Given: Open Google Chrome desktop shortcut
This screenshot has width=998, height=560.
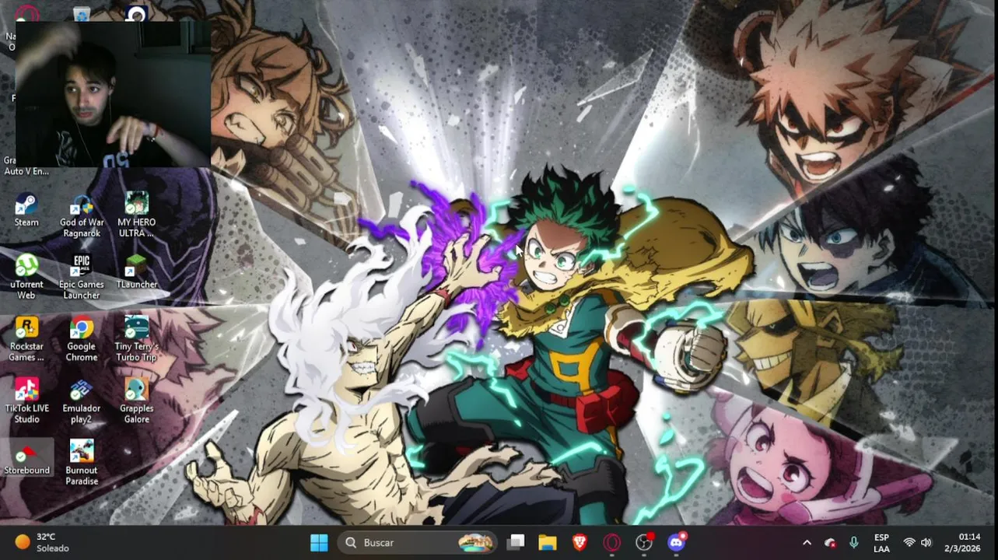Looking at the screenshot, I should [x=82, y=339].
